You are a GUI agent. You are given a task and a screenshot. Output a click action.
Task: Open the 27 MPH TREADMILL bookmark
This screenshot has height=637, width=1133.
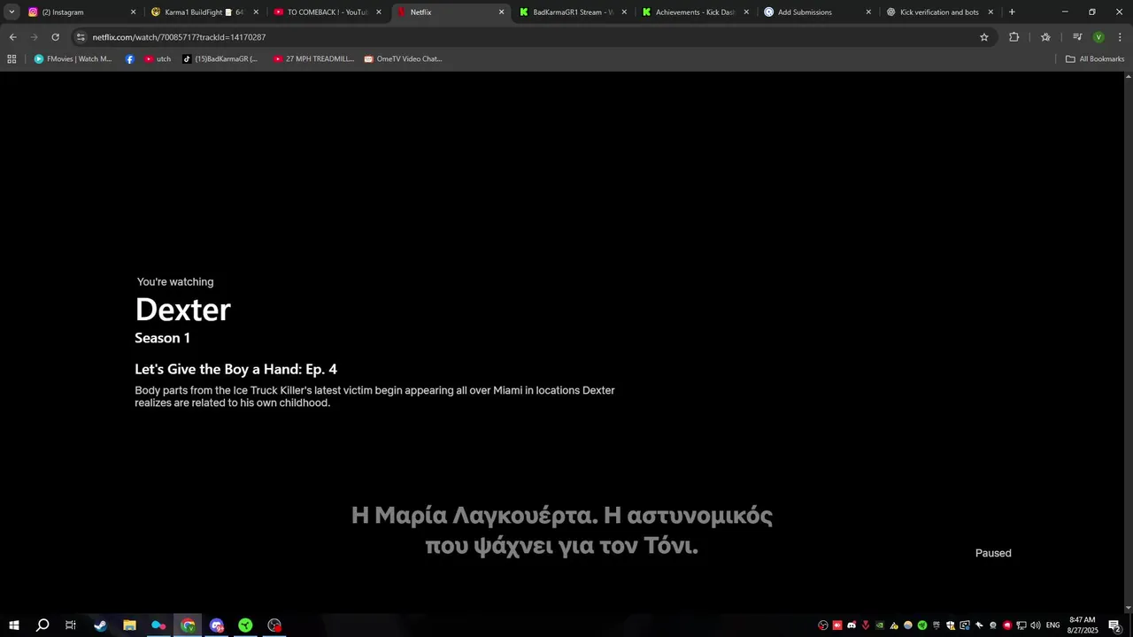point(313,59)
